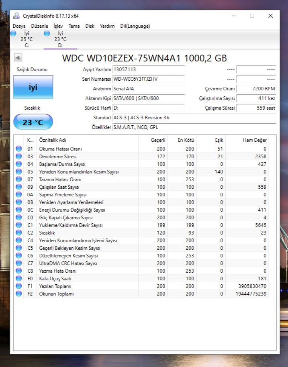Click status orb for UltraDMA CRC Hatası Sayısı
This screenshot has width=288, height=367.
coord(19,263)
